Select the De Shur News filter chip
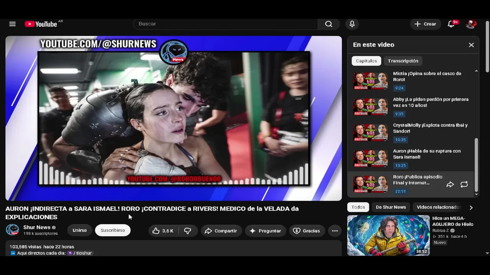 (x=391, y=207)
